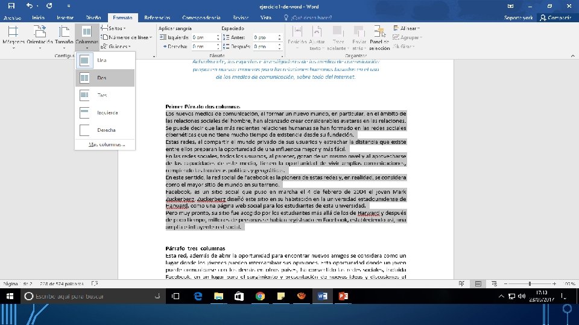Switch to the Revisar tab
Screen dimensions: 579x325
(x=241, y=17)
